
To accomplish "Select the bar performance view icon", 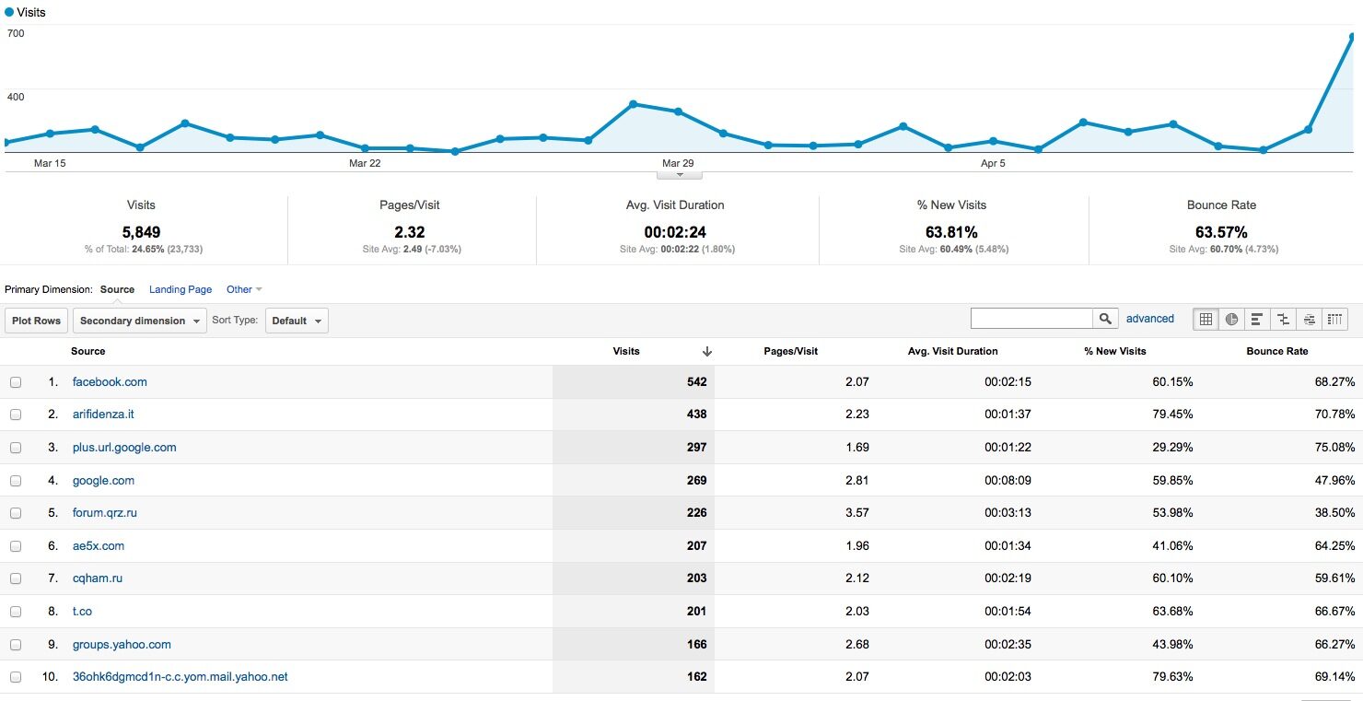I will [x=1257, y=320].
